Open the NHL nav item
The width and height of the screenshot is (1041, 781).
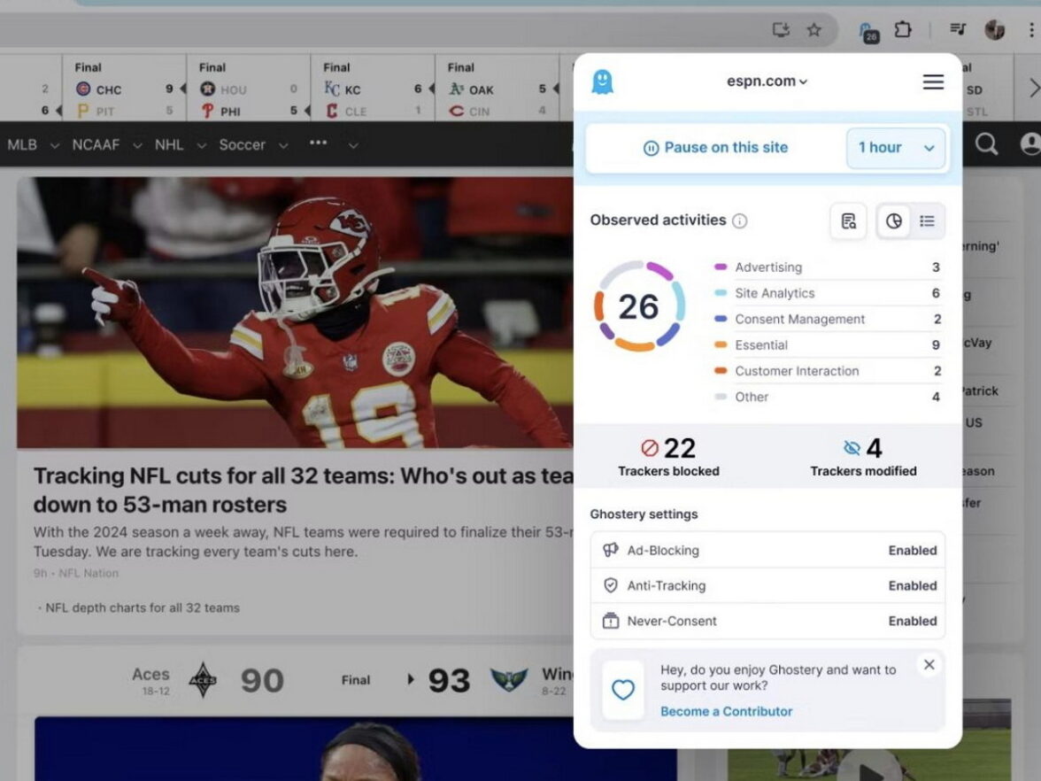coord(168,145)
